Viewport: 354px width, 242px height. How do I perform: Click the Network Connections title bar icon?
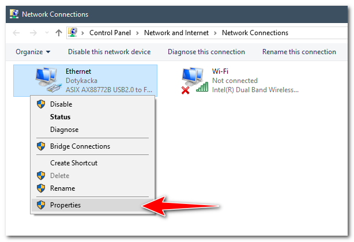pos(13,14)
